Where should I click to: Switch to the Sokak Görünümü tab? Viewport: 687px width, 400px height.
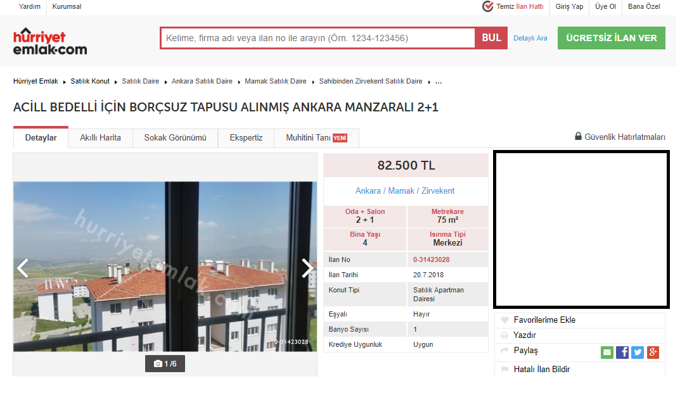175,138
